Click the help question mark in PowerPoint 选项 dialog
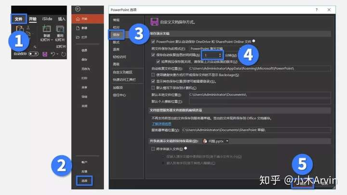Viewport: 347px width, 195px height. coord(317,10)
